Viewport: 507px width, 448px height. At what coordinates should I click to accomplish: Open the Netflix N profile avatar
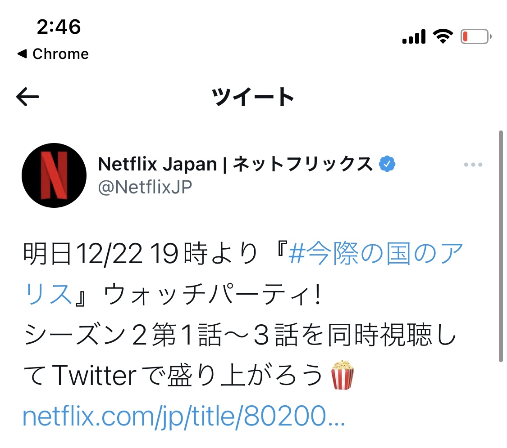click(54, 175)
